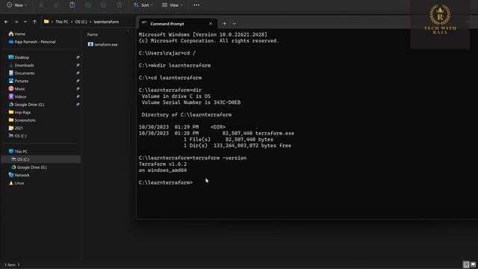The height and width of the screenshot is (269, 478).
Task: Click the Share icon in the toolbar
Action: click(x=104, y=5)
